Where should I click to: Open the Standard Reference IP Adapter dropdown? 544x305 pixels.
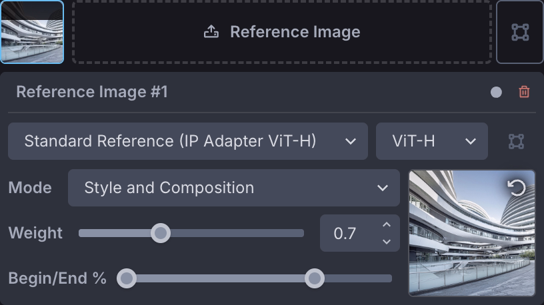(x=187, y=141)
